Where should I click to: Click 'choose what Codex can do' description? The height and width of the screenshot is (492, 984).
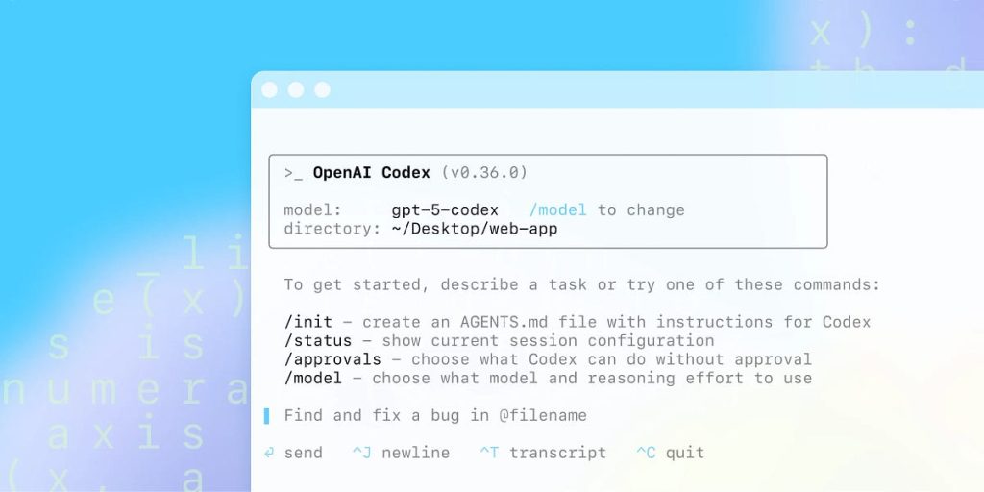coord(611,359)
